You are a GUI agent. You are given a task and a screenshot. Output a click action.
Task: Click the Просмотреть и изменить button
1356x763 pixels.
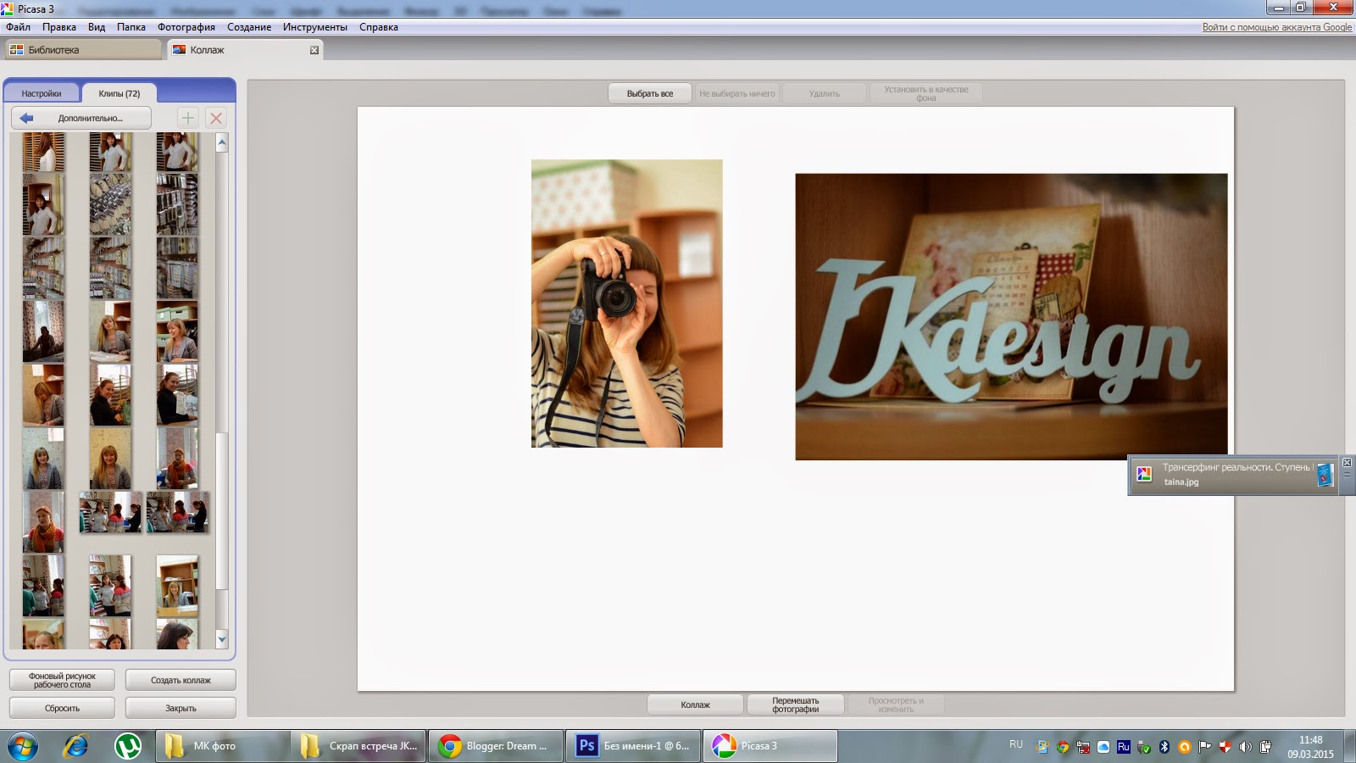[x=896, y=705]
